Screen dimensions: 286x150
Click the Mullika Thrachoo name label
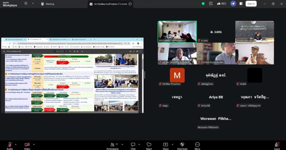click(x=171, y=84)
